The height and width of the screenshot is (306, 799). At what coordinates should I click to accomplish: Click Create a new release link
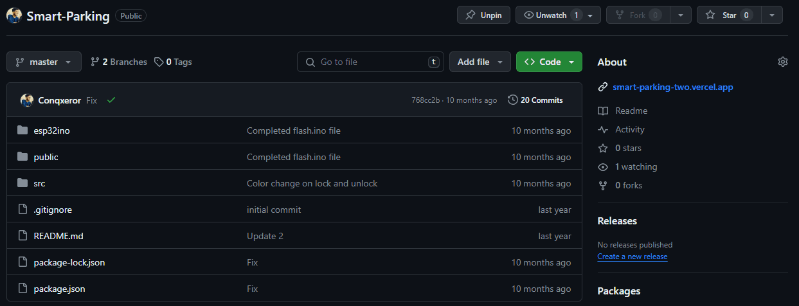tap(633, 256)
